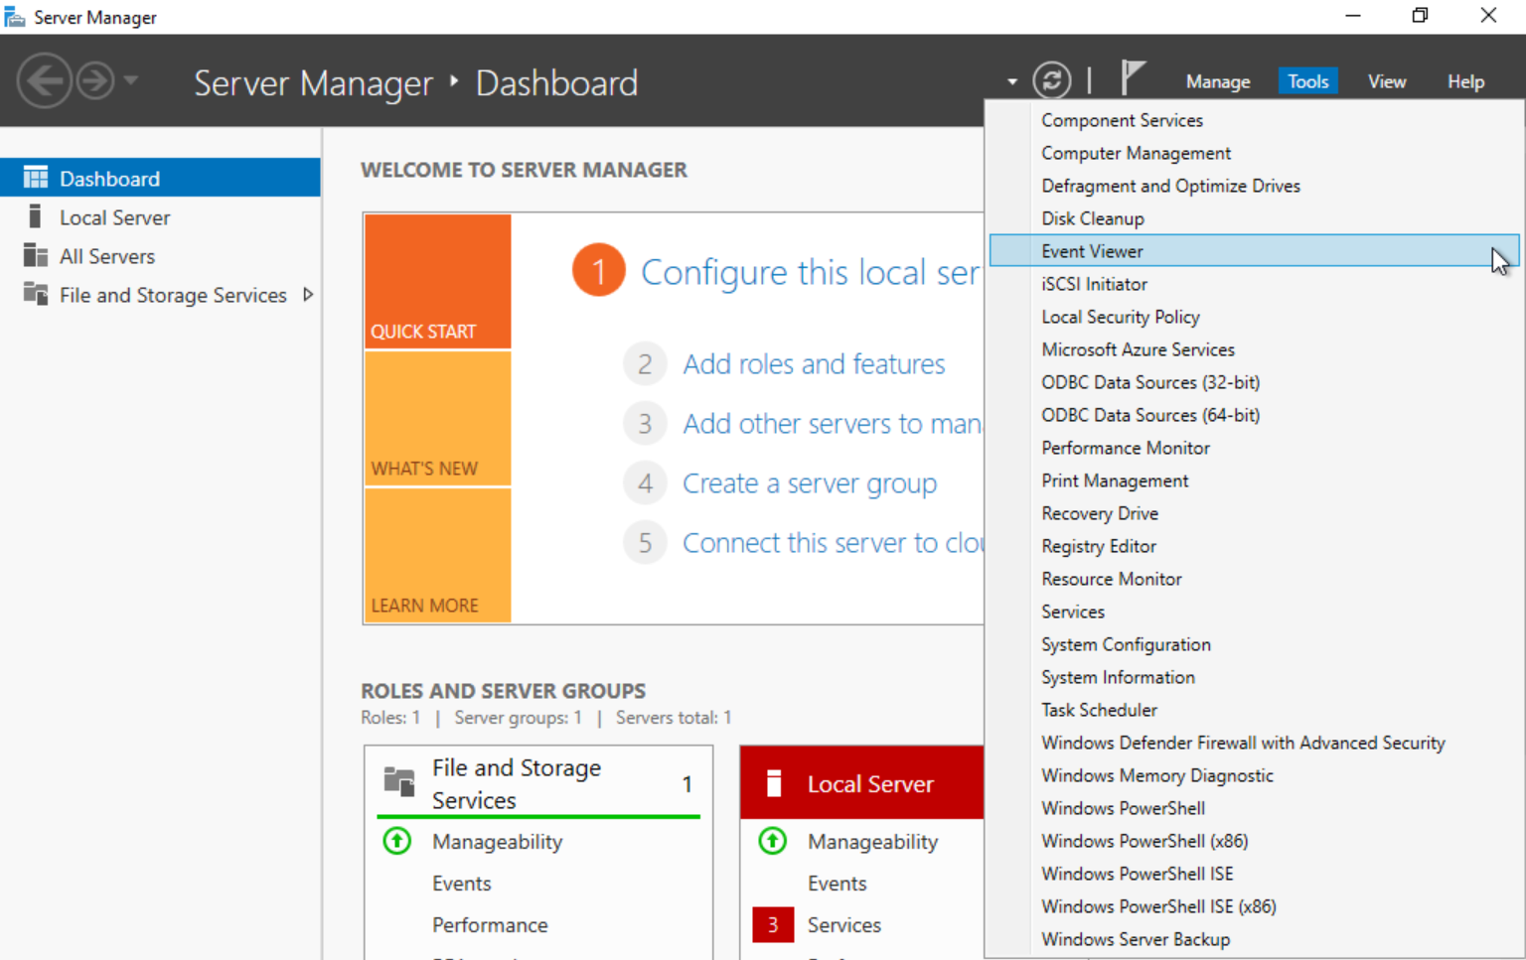Open Print Management
The width and height of the screenshot is (1526, 960).
1254,480
